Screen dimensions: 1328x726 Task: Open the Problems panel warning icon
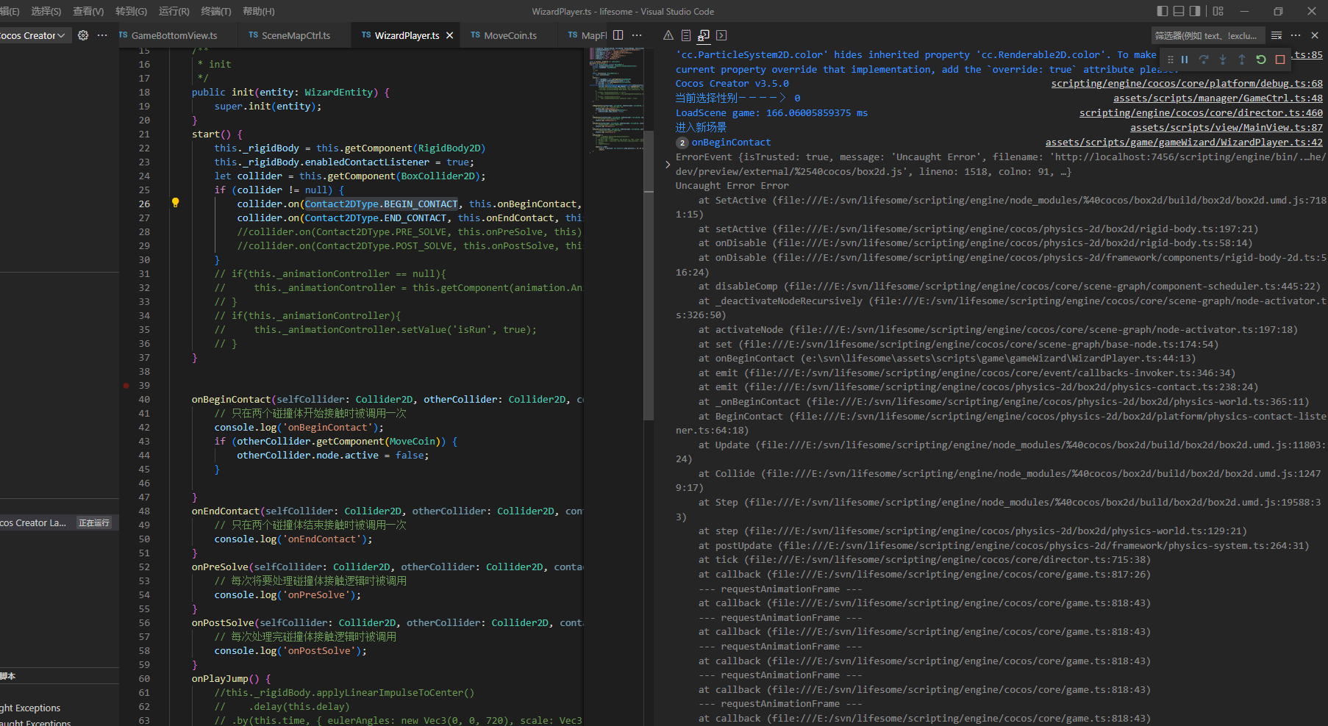tap(668, 35)
